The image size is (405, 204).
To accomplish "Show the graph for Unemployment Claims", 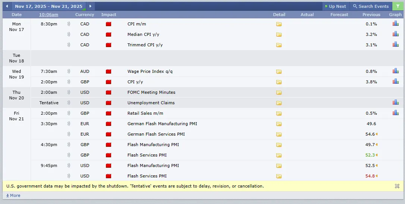I will tap(395, 102).
